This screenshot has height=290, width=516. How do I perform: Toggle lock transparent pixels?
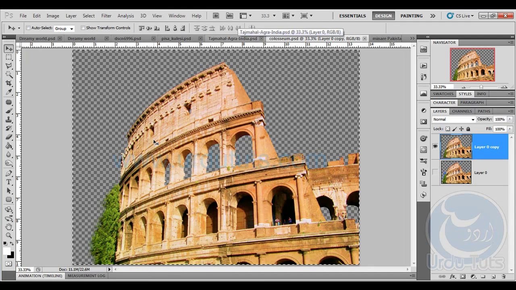click(x=447, y=129)
